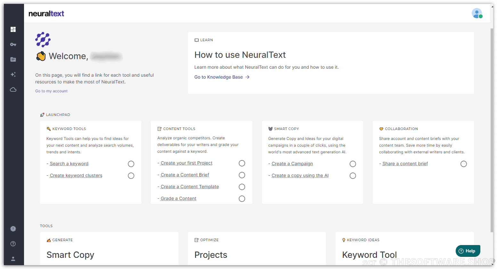497x269 pixels.
Task: Mark Create keyword clusters step as done
Action: tap(131, 176)
